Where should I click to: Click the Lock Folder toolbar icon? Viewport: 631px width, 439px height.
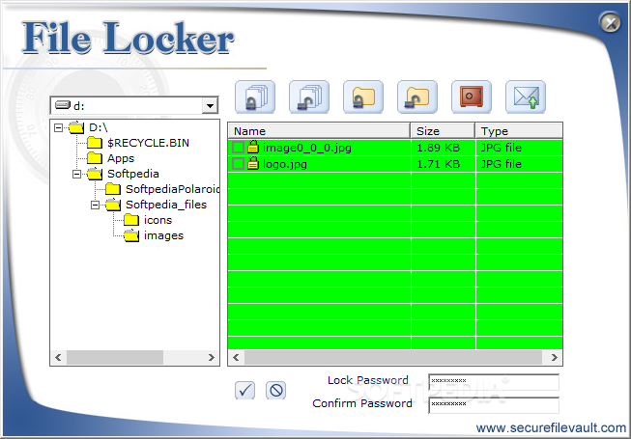363,97
